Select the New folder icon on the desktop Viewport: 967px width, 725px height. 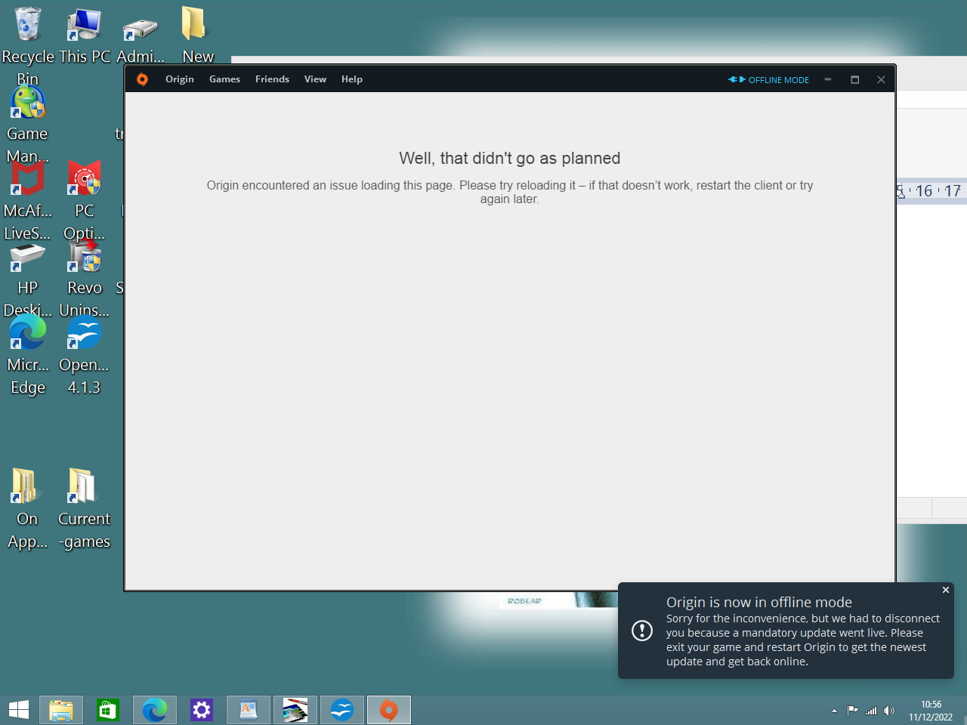coord(197,35)
